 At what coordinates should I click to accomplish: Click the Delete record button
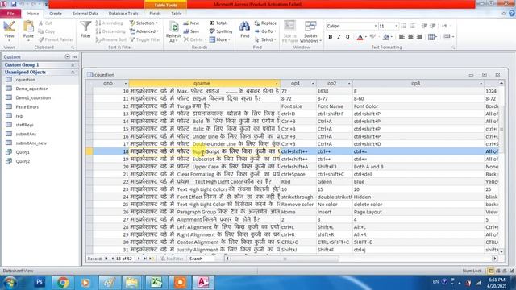194,39
